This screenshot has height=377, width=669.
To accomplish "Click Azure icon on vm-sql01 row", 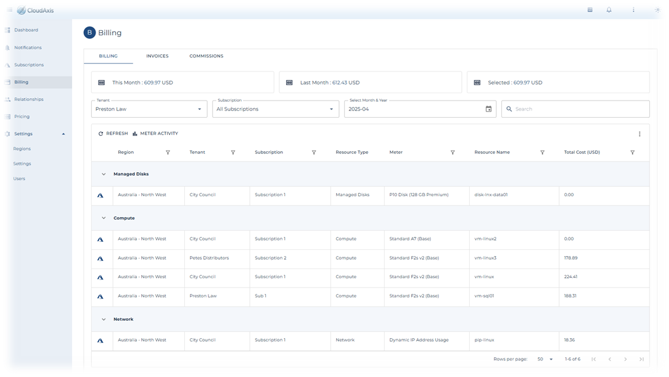I will tap(101, 296).
